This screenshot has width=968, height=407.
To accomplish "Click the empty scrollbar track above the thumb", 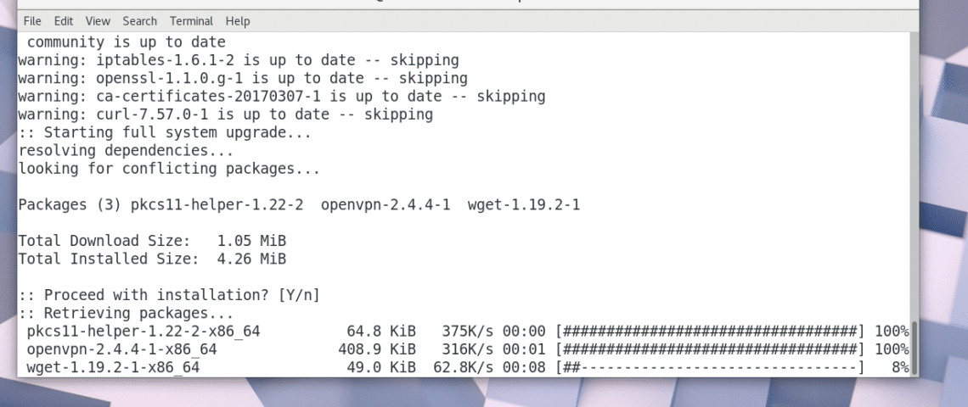I will [914, 170].
